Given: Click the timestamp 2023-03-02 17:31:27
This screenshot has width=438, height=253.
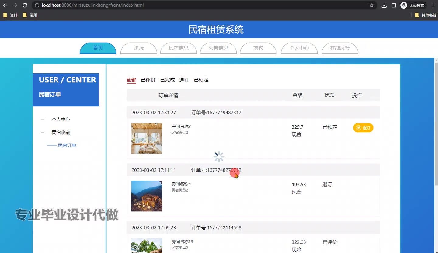Looking at the screenshot, I should (x=154, y=113).
